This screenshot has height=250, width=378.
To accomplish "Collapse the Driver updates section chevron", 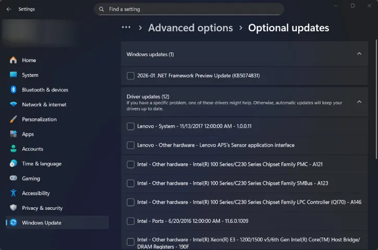I will pos(359,102).
